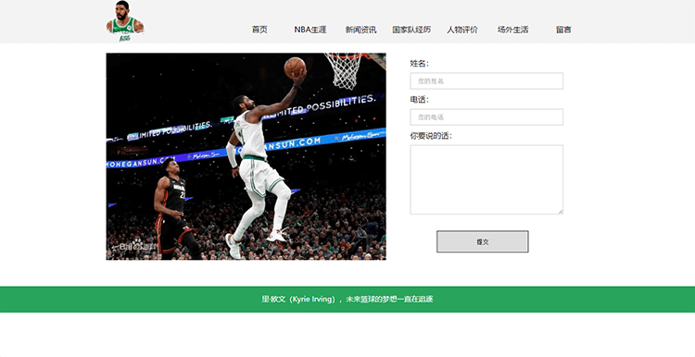Focus the 电话 phone input field
695x357 pixels.
pos(486,117)
